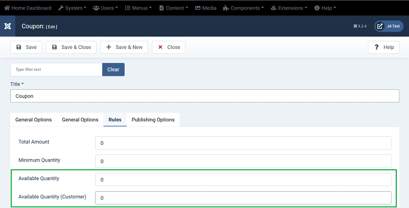The height and width of the screenshot is (208, 409).
Task: Open the Extensions dropdown menu
Action: click(289, 8)
